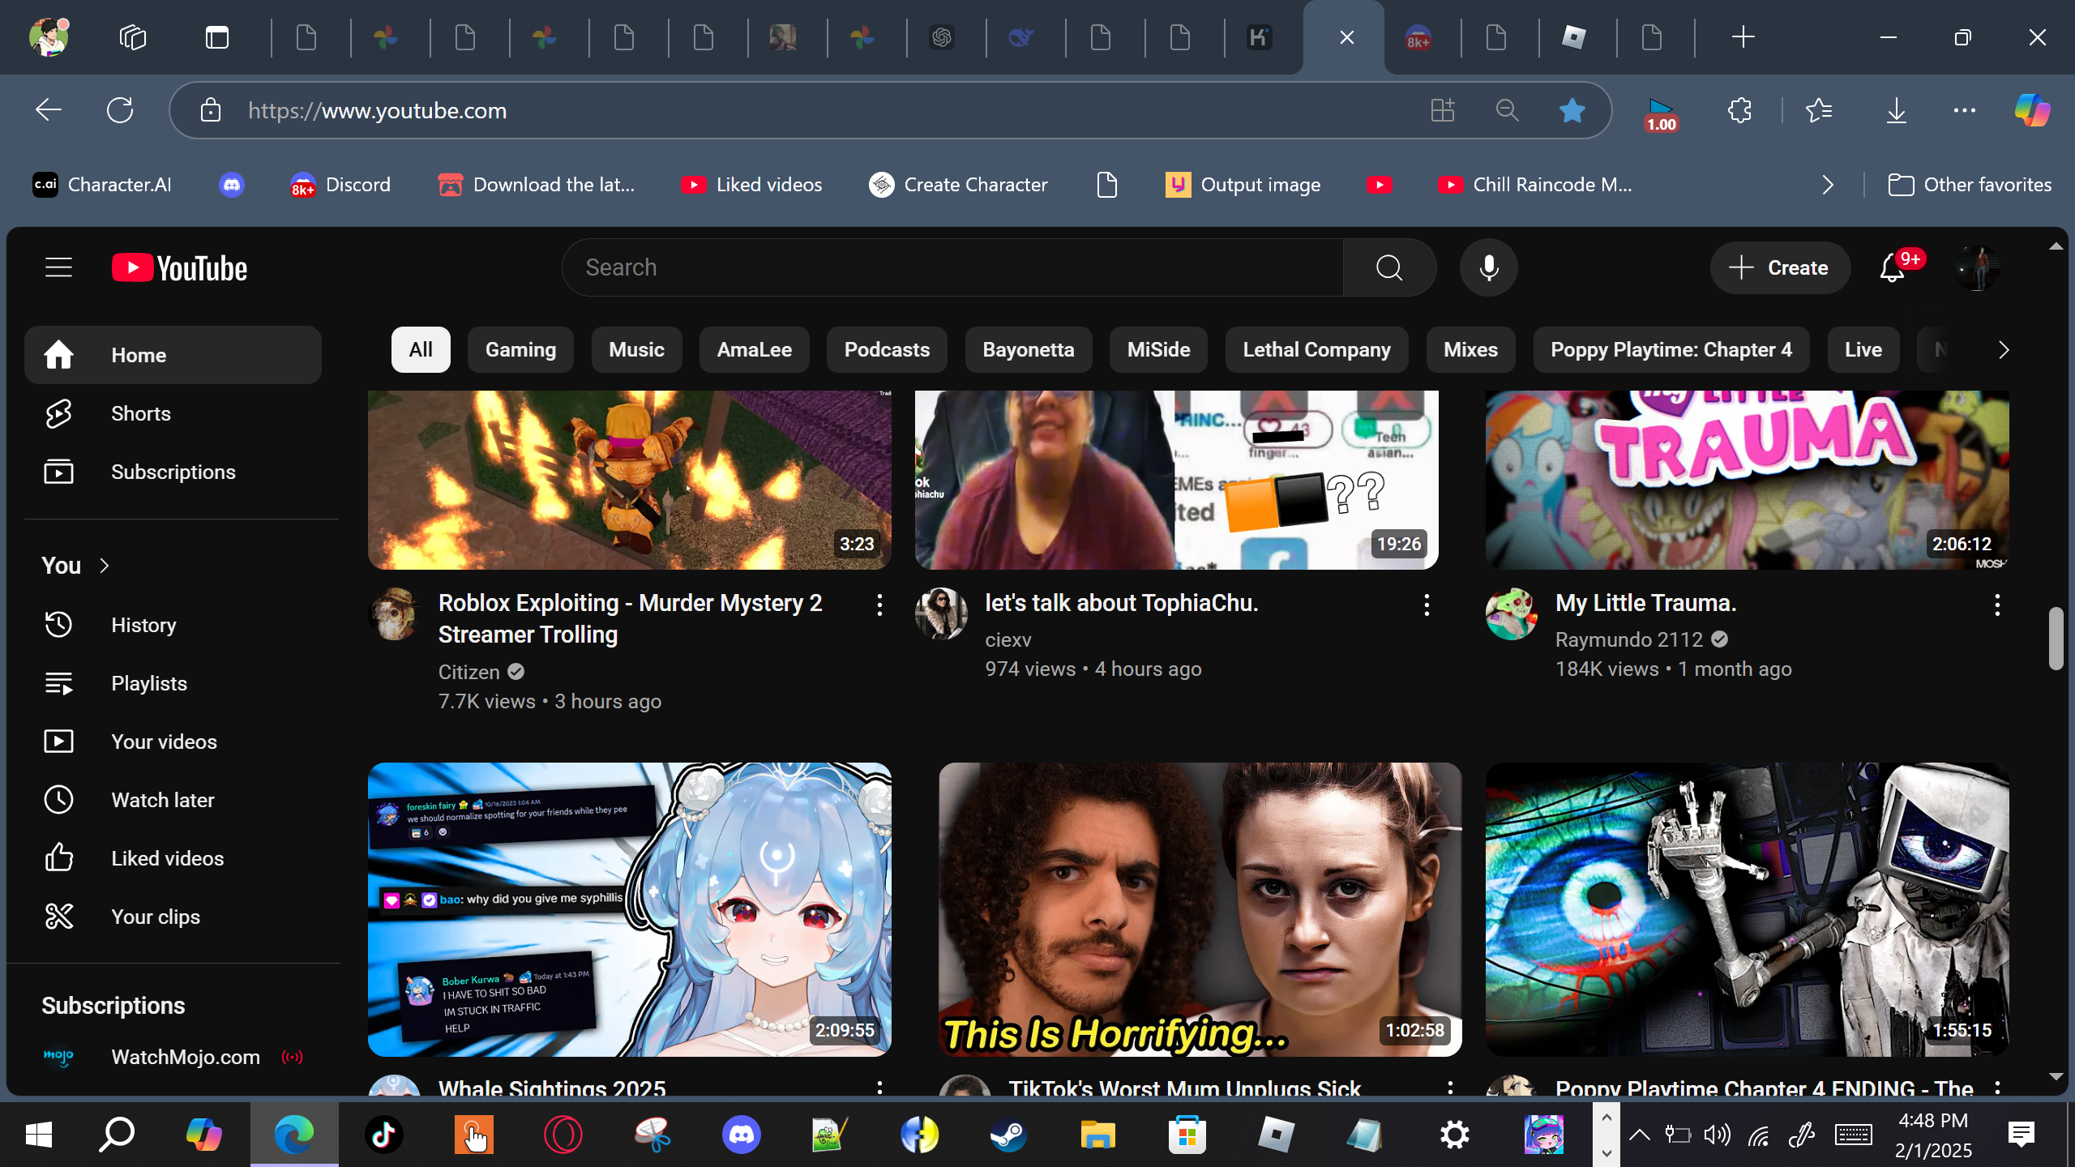Viewport: 2075px width, 1167px height.
Task: Open the Raymundo 2112 channel link
Action: point(1628,639)
